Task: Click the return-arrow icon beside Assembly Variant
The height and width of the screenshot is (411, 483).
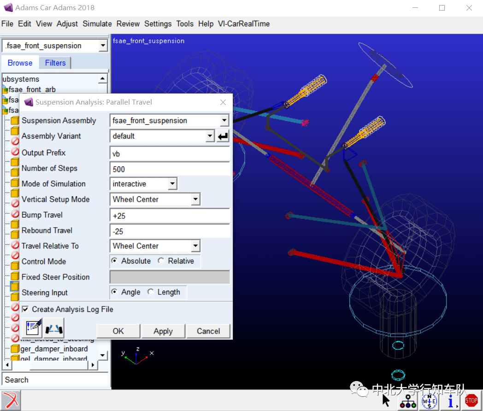Action: tap(223, 136)
